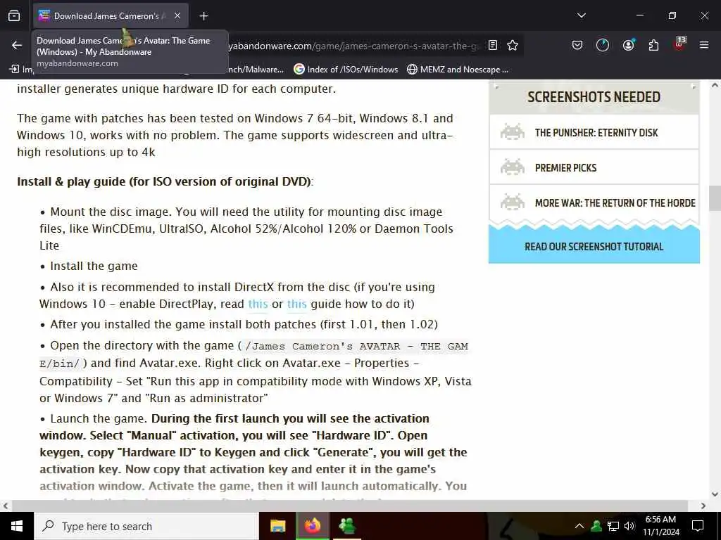Bookmark this page with star icon
The width and height of the screenshot is (721, 540).
(x=513, y=45)
